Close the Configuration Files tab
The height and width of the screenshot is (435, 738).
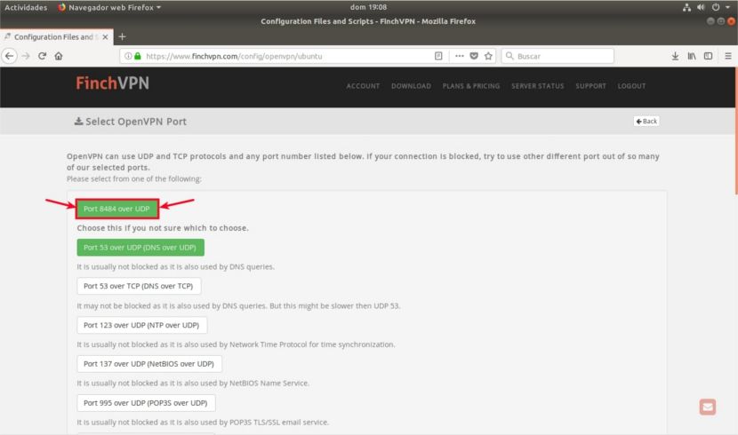[105, 36]
